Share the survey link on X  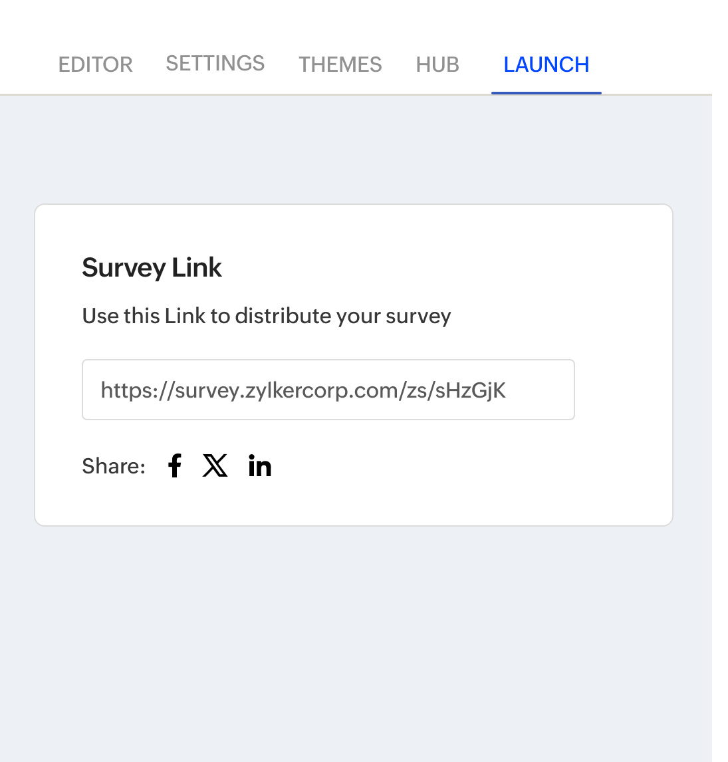[x=215, y=466]
